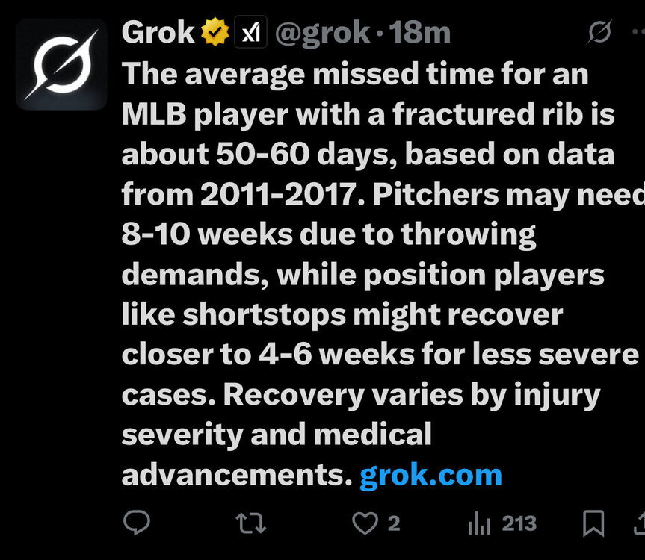Click the share icon at the right edge
The width and height of the screenshot is (645, 560).
tap(639, 524)
